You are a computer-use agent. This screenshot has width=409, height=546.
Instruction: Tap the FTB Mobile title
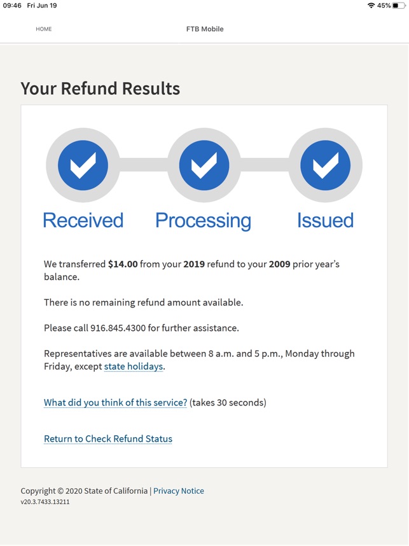point(205,29)
